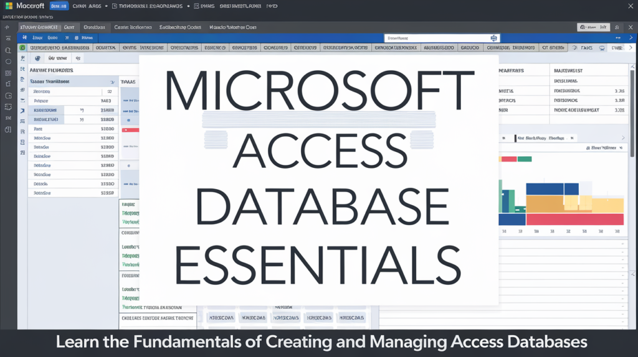The image size is (638, 357).
Task: Select the hollow circle icon in left sidebar
Action: [x=8, y=62]
